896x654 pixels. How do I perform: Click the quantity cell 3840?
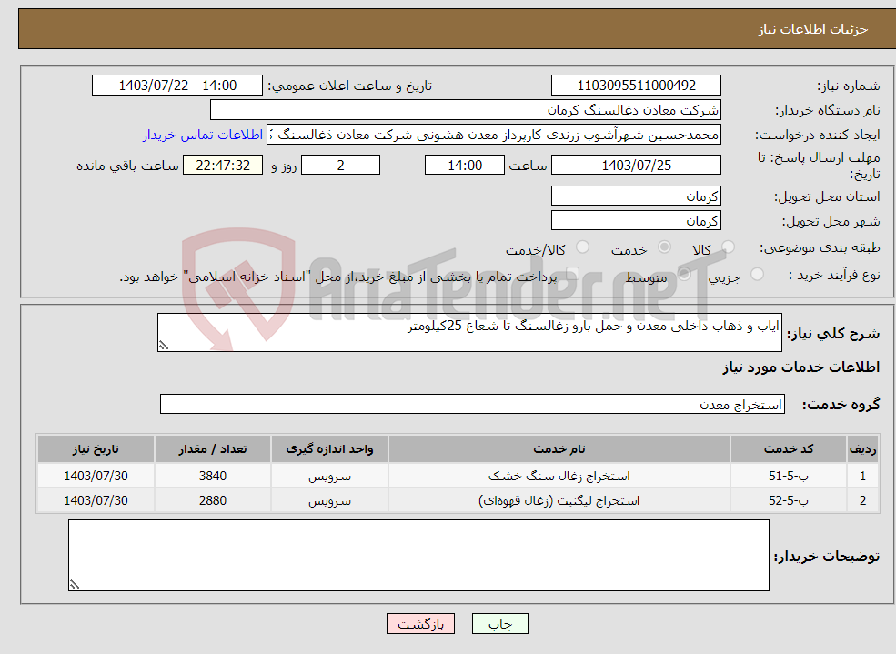(x=213, y=476)
